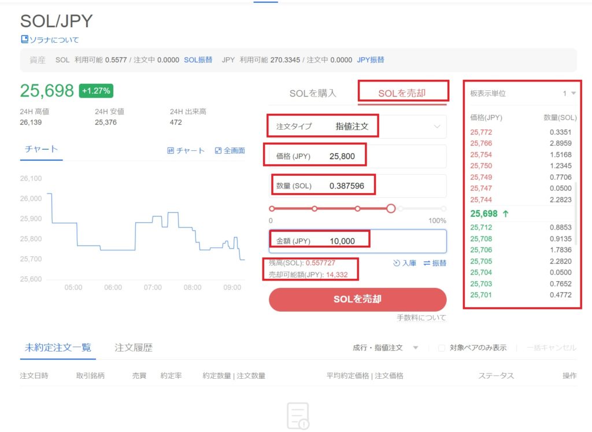Set the amount slider to 0 point
592x432 pixels.
click(x=272, y=208)
